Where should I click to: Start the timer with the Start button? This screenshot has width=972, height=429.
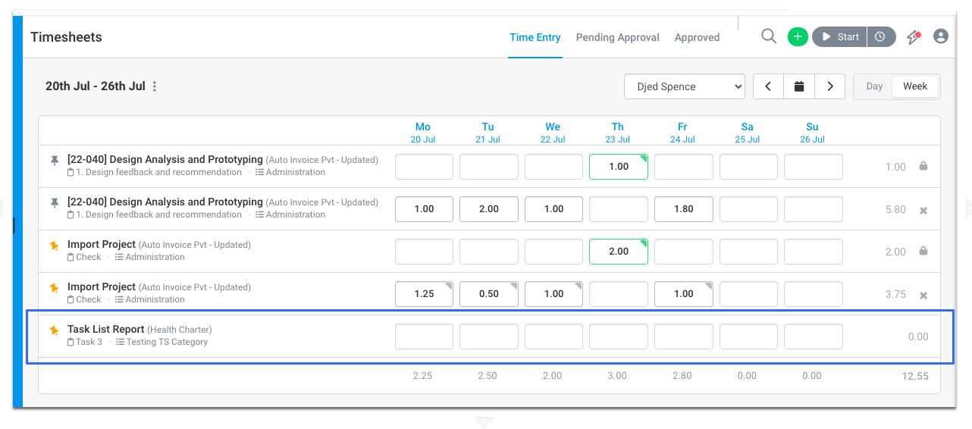840,36
